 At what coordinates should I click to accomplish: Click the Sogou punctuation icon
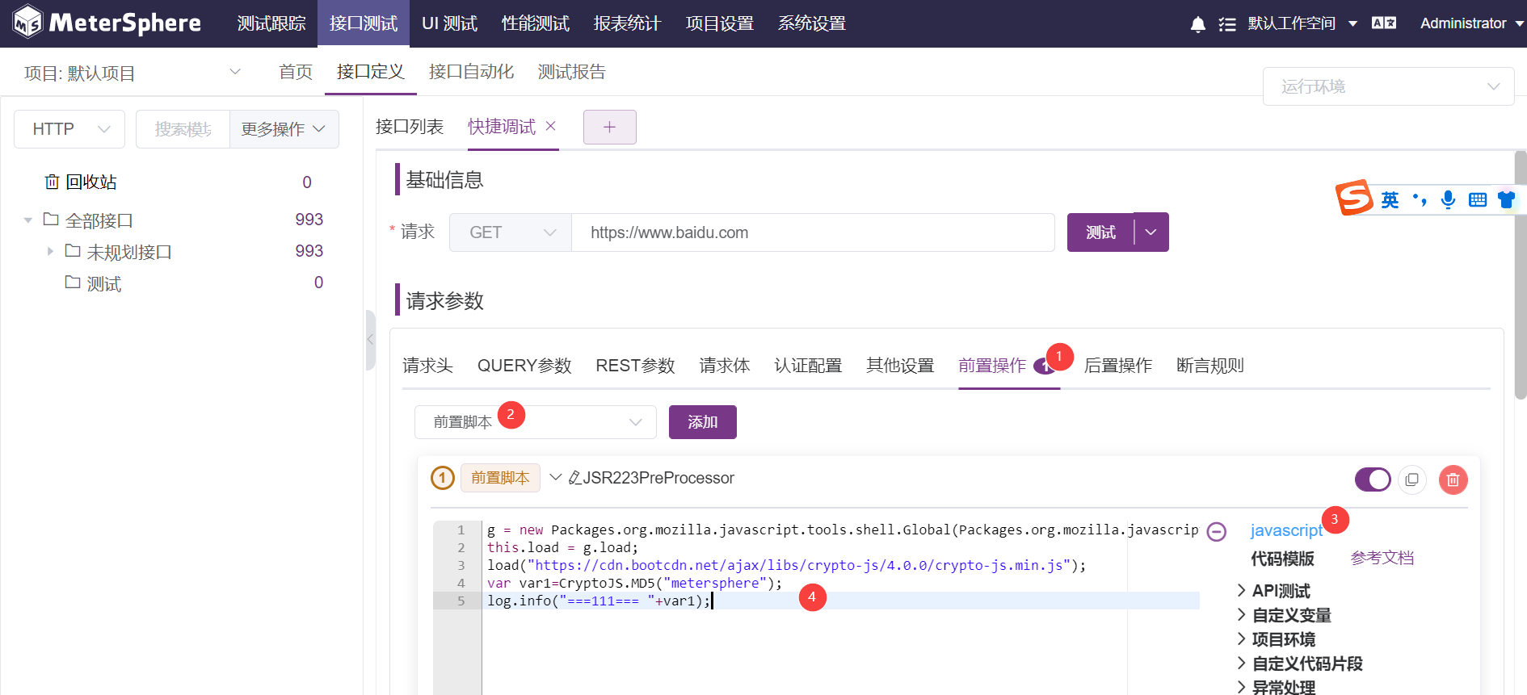point(1420,199)
